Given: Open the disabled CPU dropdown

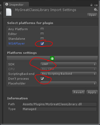Looking at the screenshot, I should [x=68, y=69].
